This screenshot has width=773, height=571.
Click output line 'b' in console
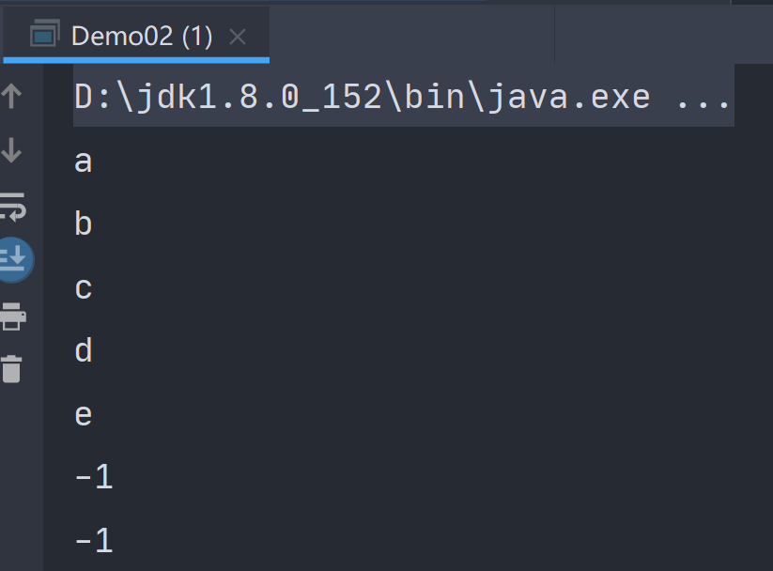point(84,224)
